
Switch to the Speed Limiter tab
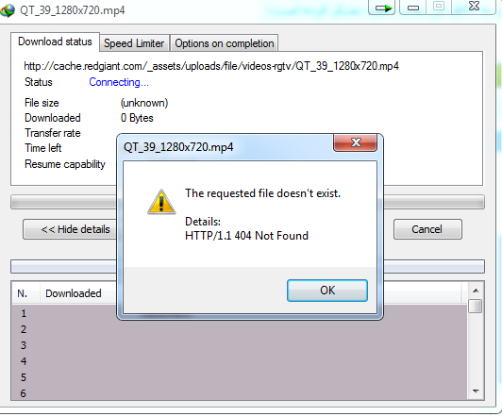134,43
